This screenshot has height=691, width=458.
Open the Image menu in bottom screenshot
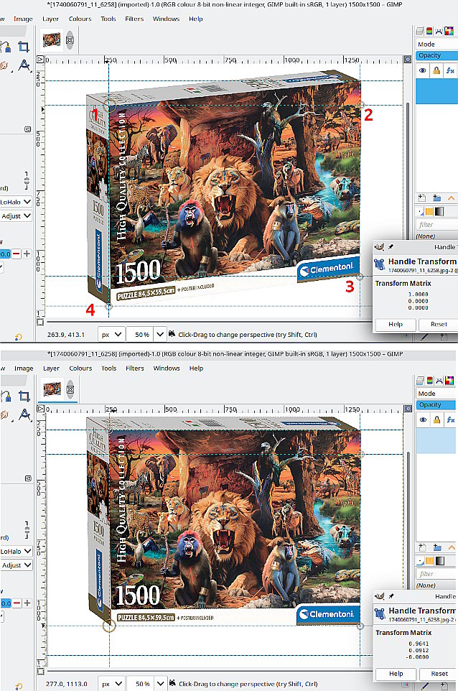pos(24,368)
